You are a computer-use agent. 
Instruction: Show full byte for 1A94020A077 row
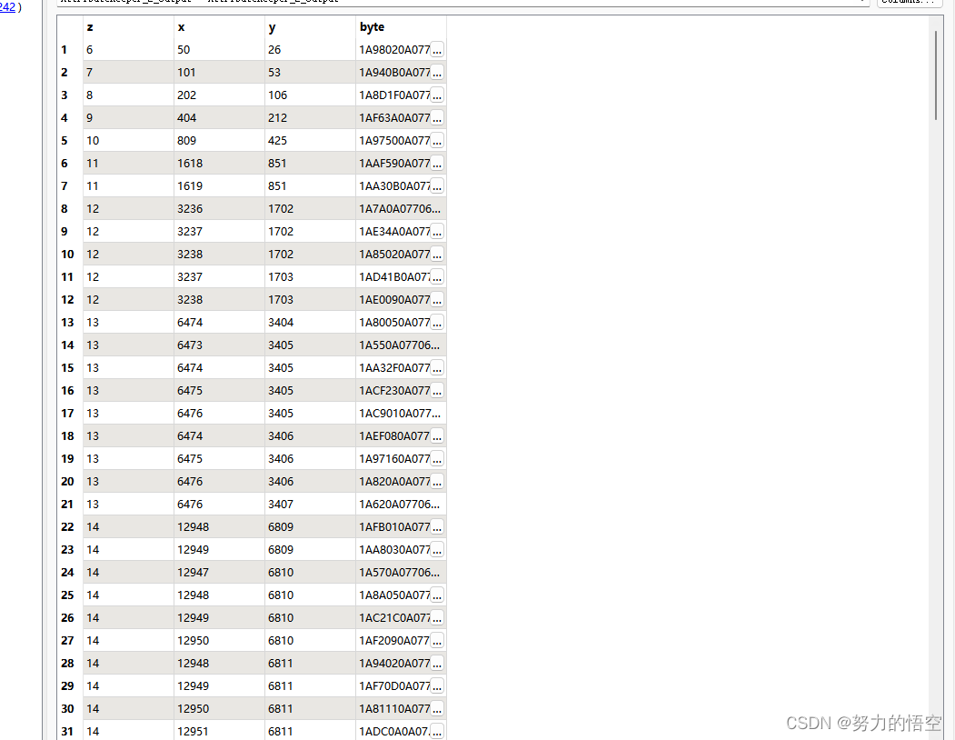click(x=437, y=664)
